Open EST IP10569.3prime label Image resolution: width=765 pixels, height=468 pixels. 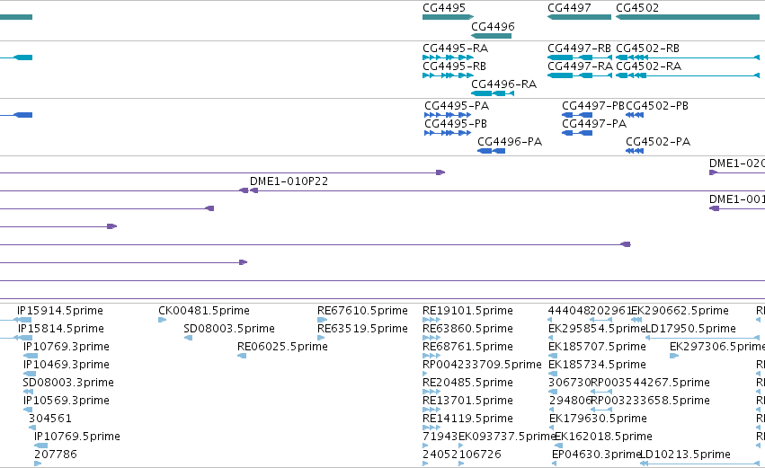[67, 401]
